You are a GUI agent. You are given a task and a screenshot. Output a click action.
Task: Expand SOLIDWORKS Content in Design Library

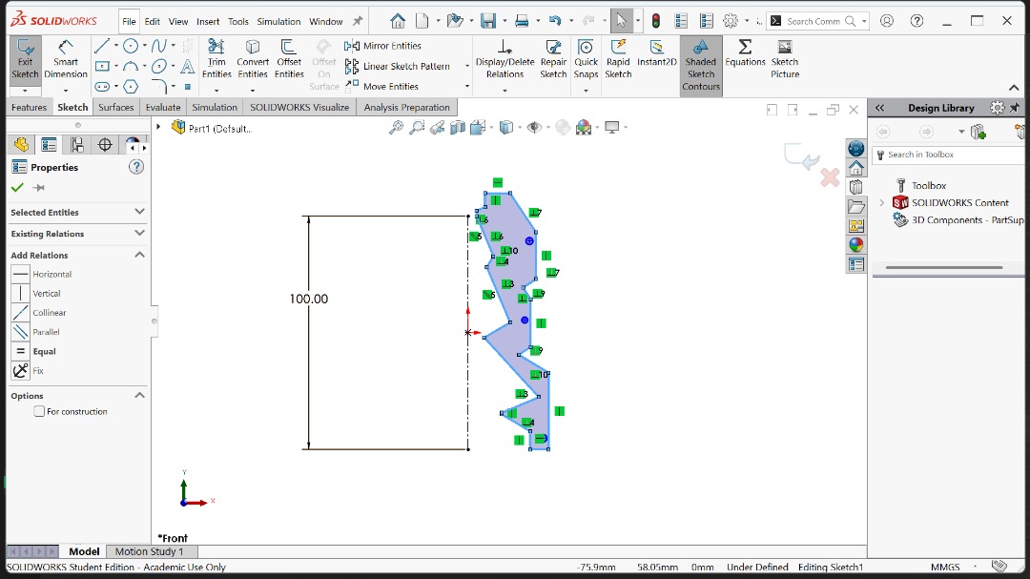point(881,203)
